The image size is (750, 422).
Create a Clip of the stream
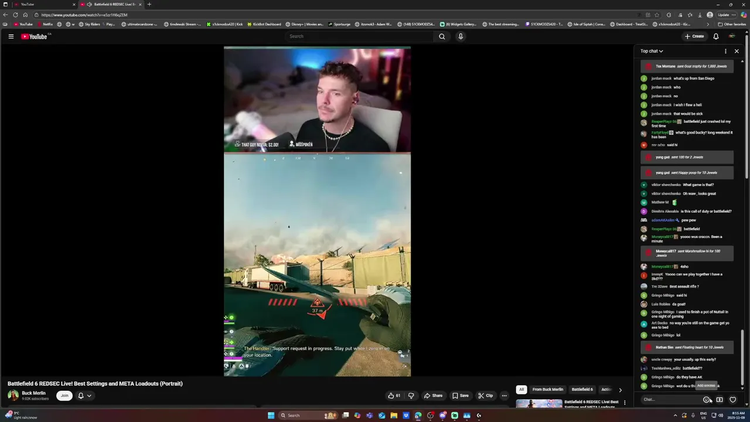pyautogui.click(x=486, y=396)
